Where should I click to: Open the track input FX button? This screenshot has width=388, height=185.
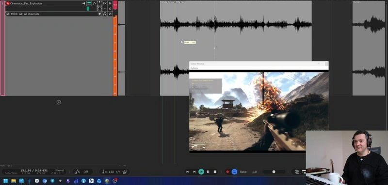[x=105, y=14]
